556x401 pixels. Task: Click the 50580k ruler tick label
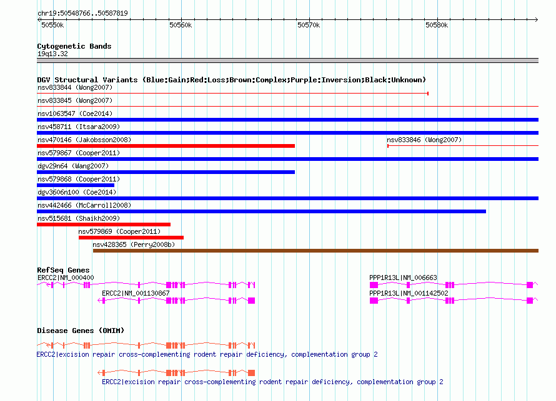[x=437, y=25]
